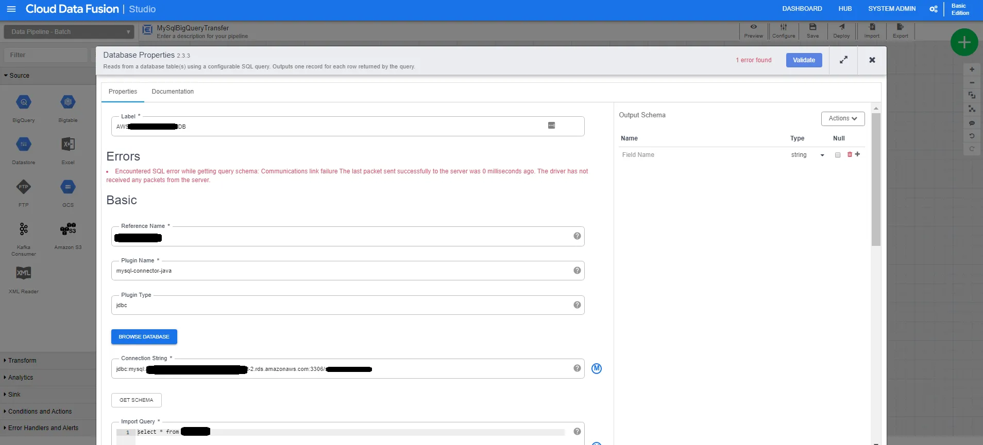
Task: Expand the properties dialog to full screen
Action: (843, 60)
